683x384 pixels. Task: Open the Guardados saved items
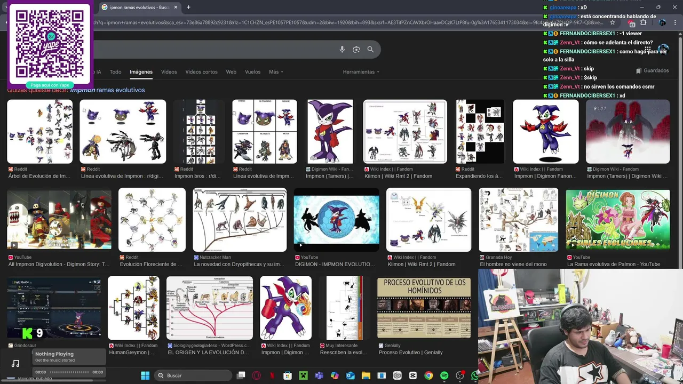(653, 70)
